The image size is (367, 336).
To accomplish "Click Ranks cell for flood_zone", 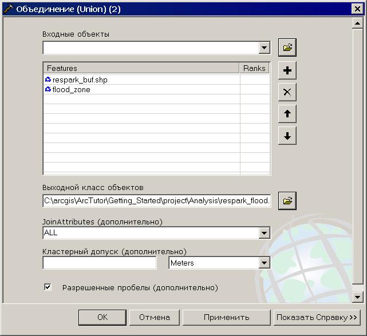I will coord(255,89).
